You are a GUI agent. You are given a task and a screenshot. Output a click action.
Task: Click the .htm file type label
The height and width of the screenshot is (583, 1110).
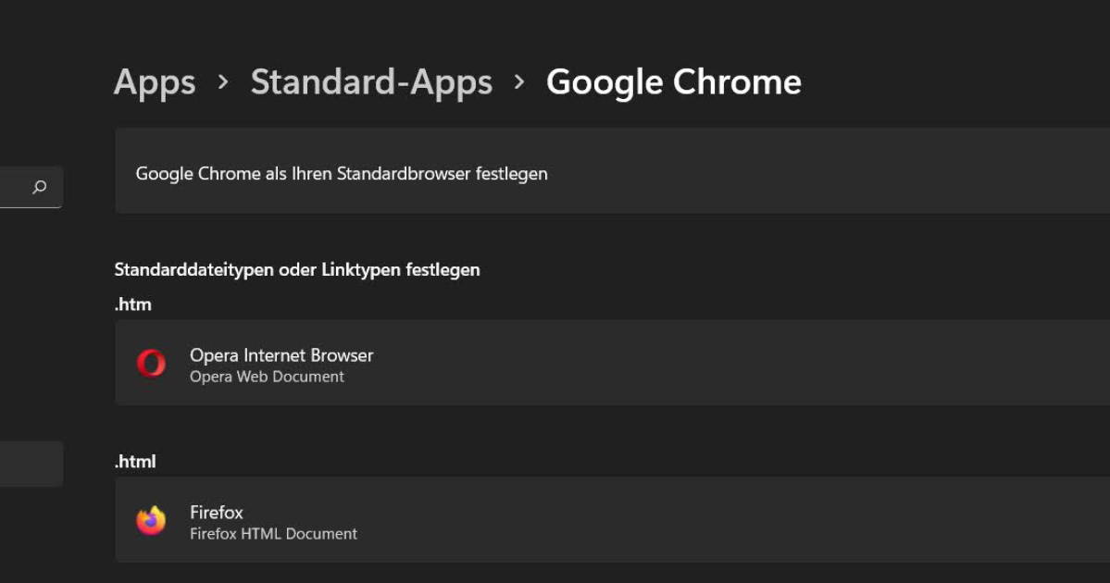pos(132,304)
